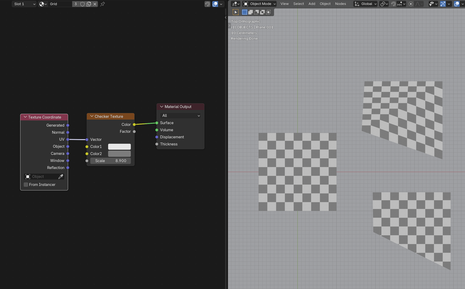Screen dimensions: 465x289
Task: Click the Scale 8.900 field
Action: 110,161
